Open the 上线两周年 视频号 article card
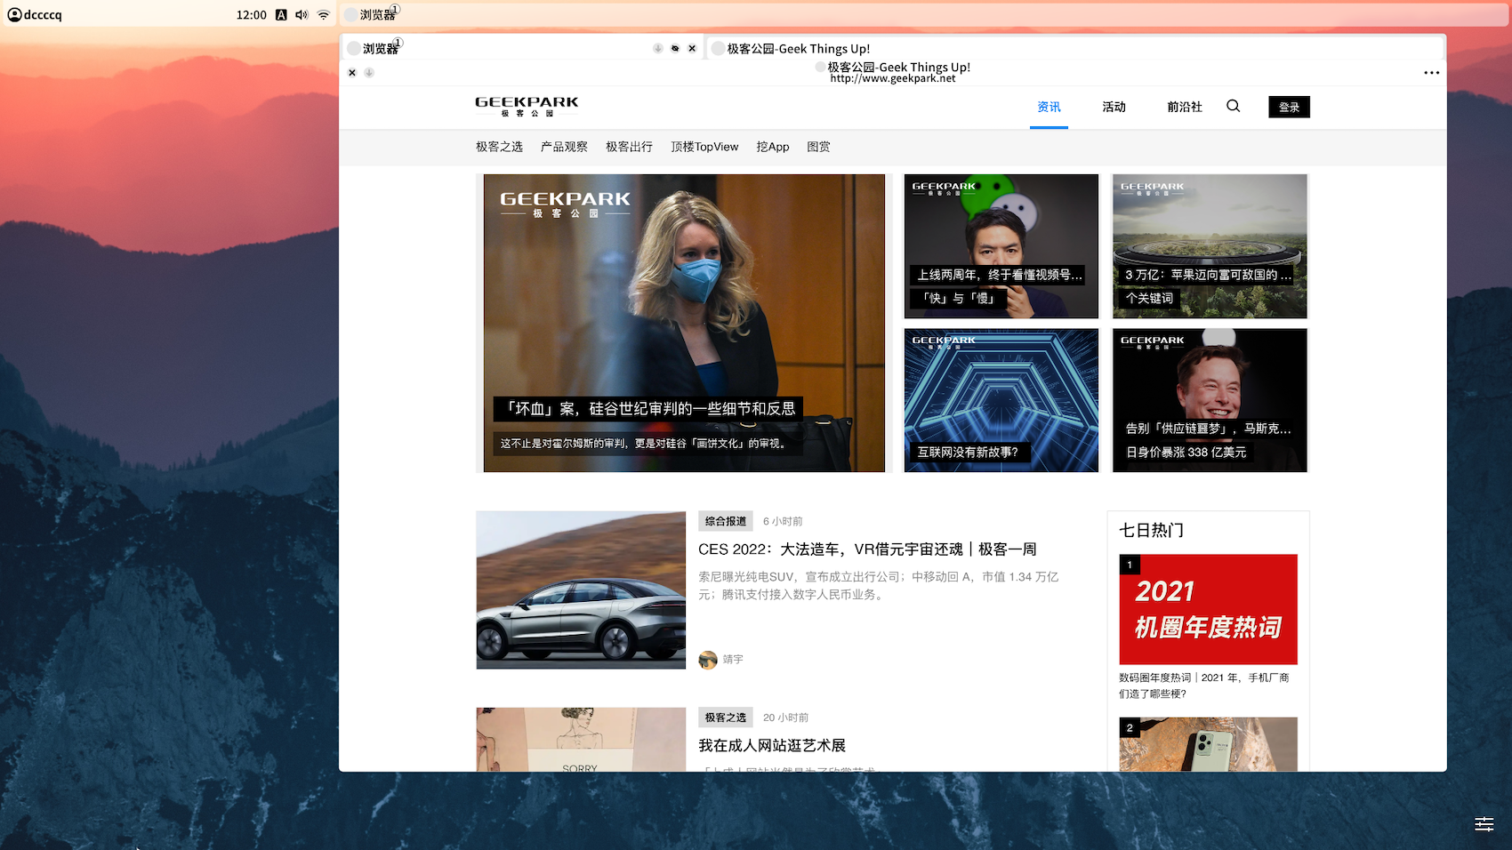 1001,246
